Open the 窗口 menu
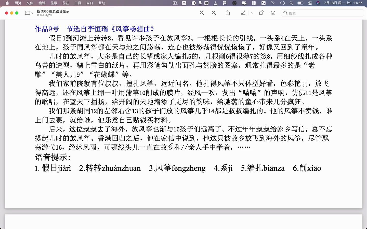 click(x=90, y=3)
